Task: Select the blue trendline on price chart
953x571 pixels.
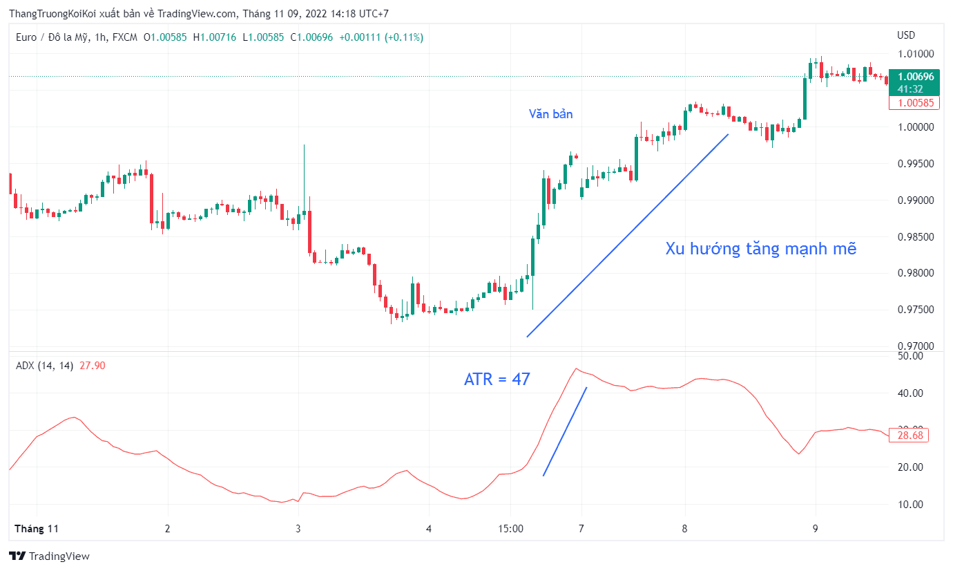Action: (x=628, y=235)
